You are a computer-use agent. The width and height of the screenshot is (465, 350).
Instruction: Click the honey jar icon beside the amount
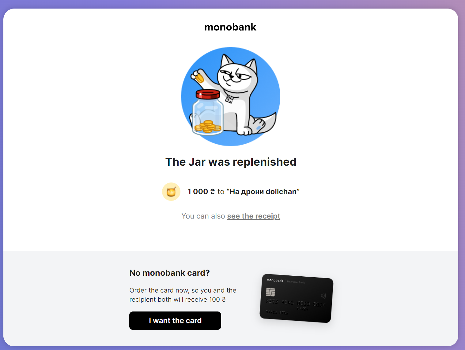(x=171, y=192)
